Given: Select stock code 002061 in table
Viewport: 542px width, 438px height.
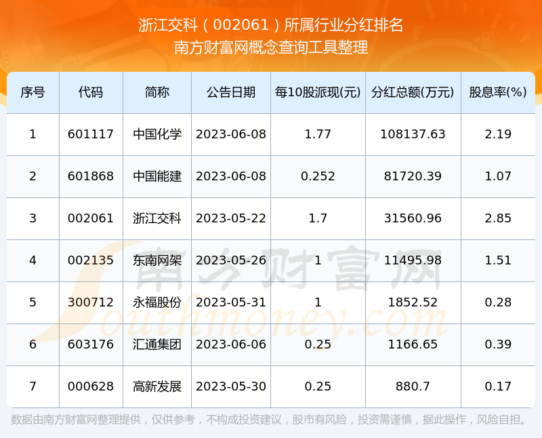Looking at the screenshot, I should tap(91, 218).
